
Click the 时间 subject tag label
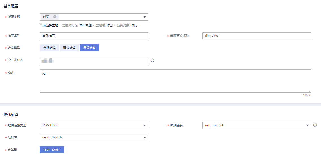click(46, 17)
